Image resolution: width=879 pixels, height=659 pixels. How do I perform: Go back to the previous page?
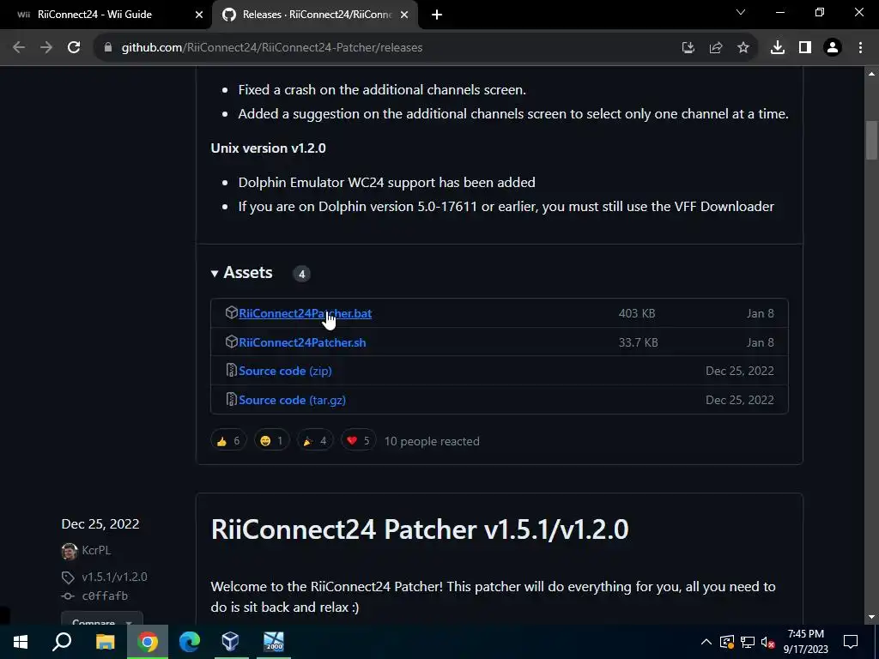coord(19,48)
